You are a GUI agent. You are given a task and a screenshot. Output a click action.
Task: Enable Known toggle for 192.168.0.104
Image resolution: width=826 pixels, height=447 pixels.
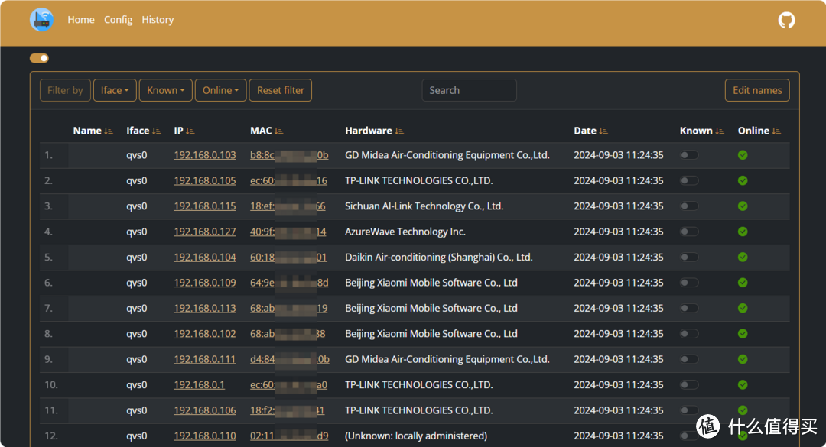click(689, 258)
